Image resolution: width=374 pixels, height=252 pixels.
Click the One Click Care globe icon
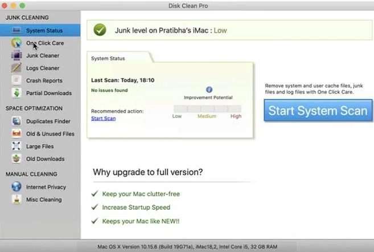pos(17,43)
